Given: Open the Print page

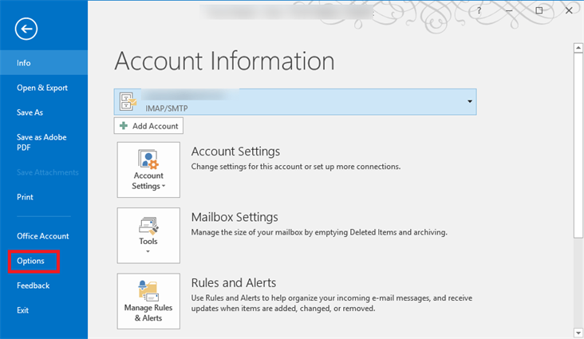Looking at the screenshot, I should pos(25,197).
